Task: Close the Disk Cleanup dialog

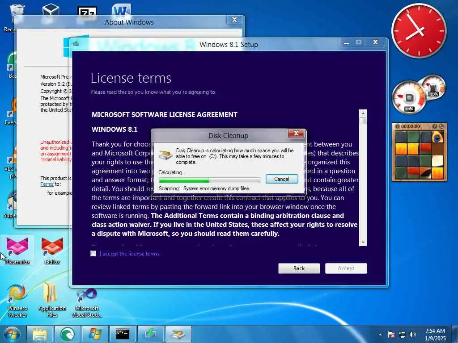Action: (296, 133)
